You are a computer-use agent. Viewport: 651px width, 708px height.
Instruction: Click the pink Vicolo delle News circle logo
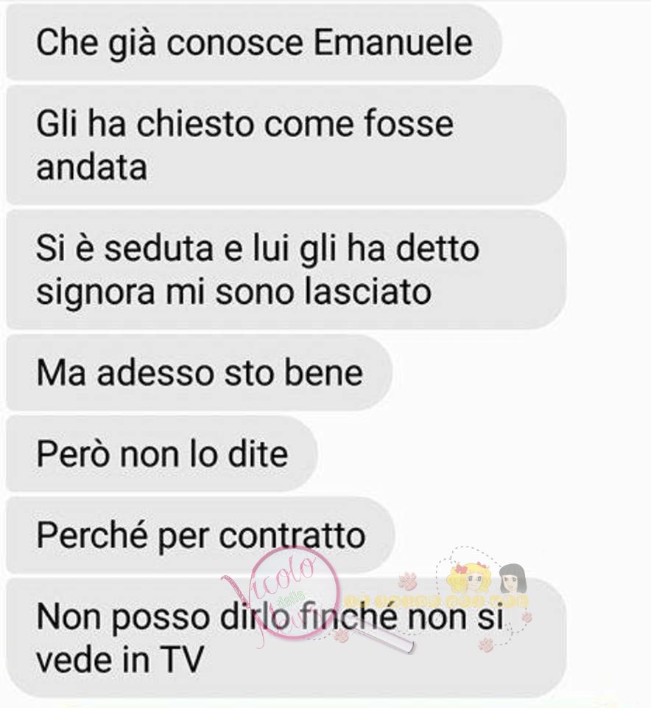pos(294,594)
